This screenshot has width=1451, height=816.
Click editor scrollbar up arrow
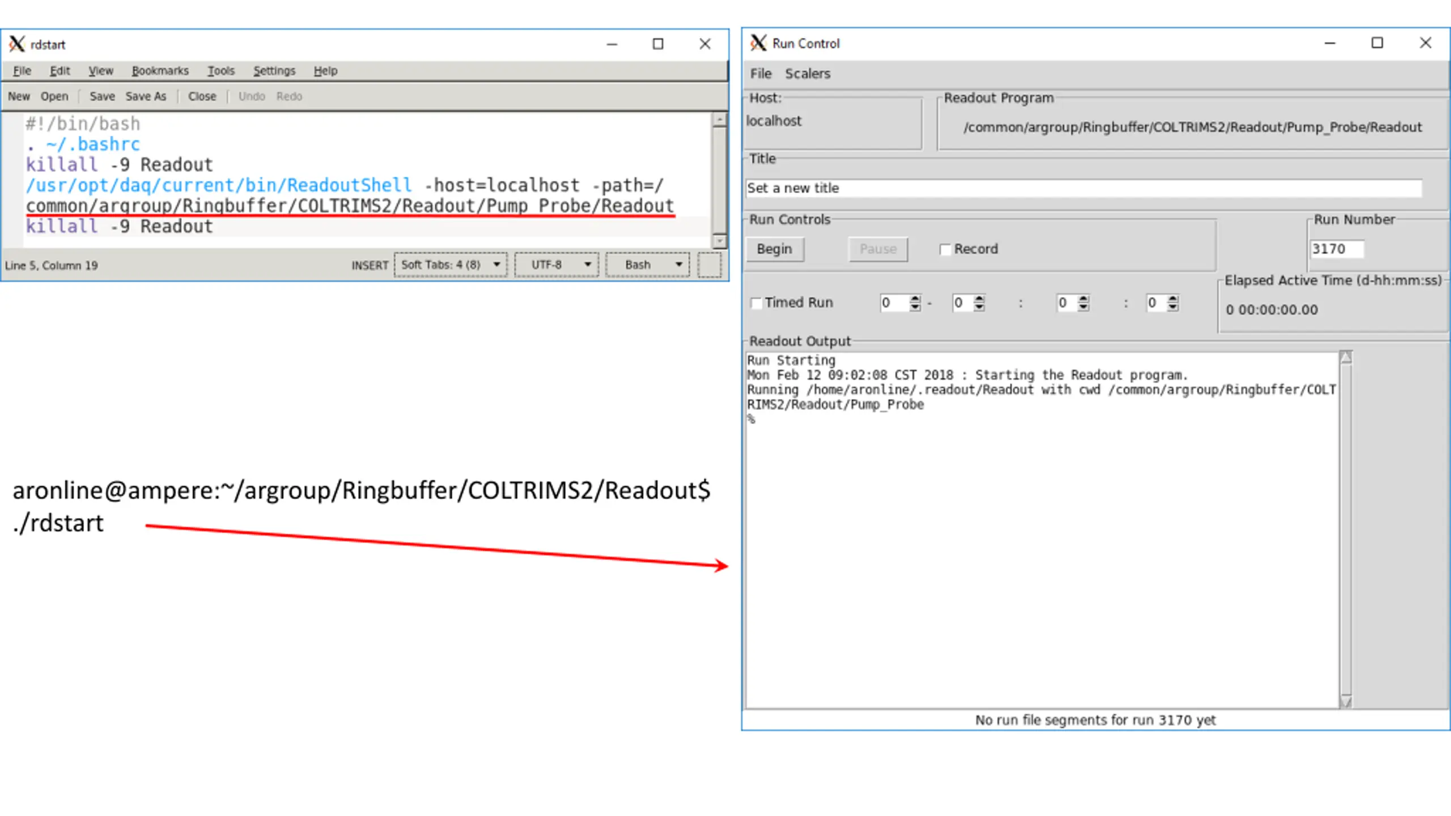(x=719, y=120)
